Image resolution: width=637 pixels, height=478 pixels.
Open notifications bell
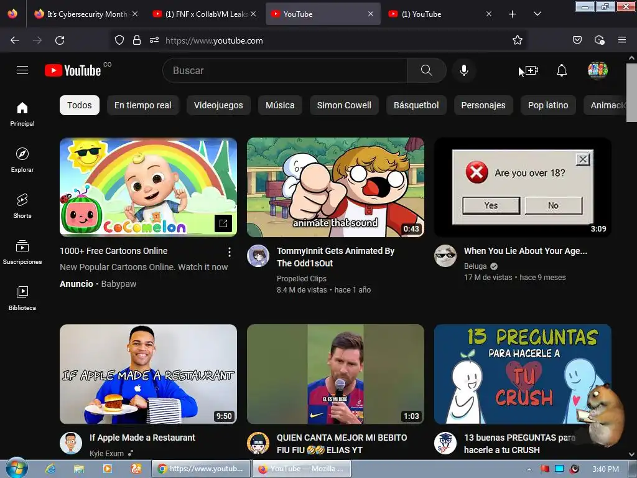click(562, 70)
